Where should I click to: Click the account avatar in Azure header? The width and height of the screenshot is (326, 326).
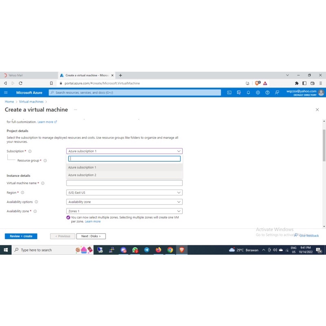click(321, 93)
